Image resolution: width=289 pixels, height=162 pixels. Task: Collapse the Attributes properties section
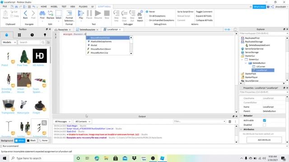(x=241, y=129)
